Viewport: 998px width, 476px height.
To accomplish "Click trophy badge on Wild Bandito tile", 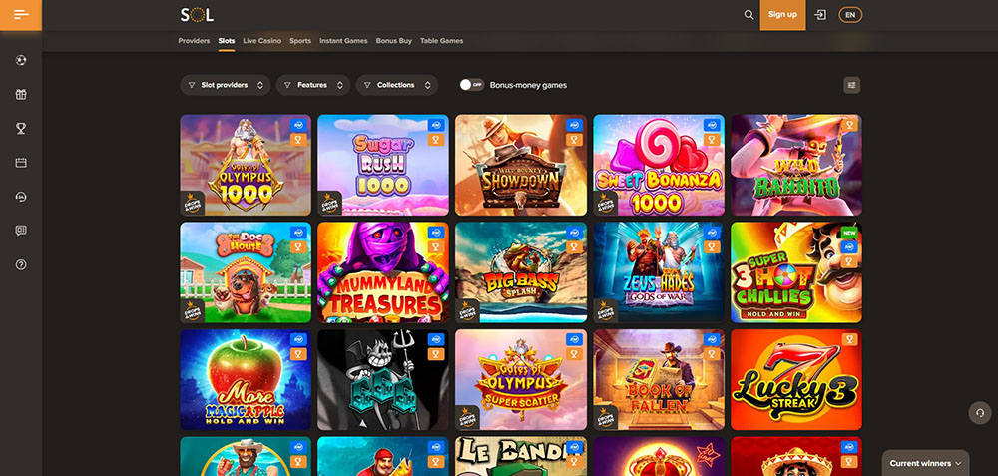I will click(849, 125).
